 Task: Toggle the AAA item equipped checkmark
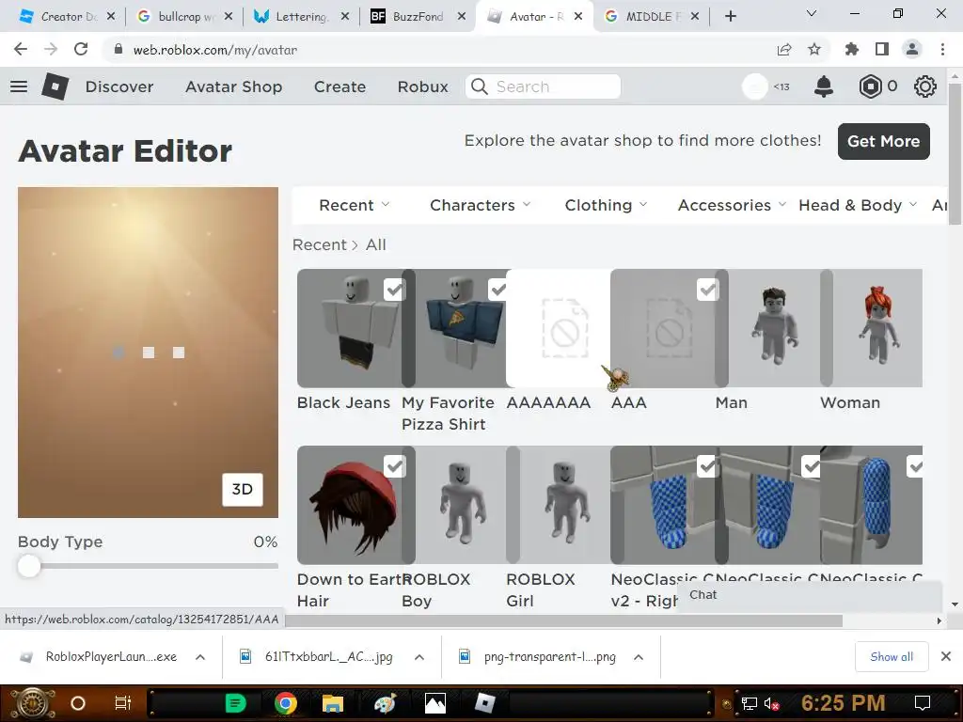(707, 290)
